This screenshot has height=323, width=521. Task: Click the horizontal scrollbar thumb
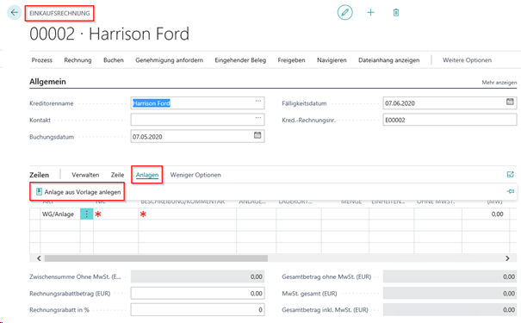tap(156, 258)
